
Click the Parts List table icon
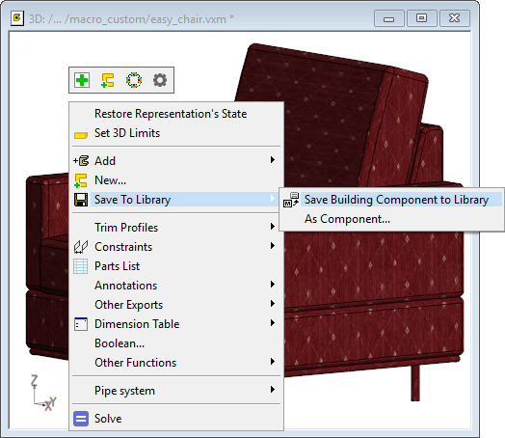(81, 266)
